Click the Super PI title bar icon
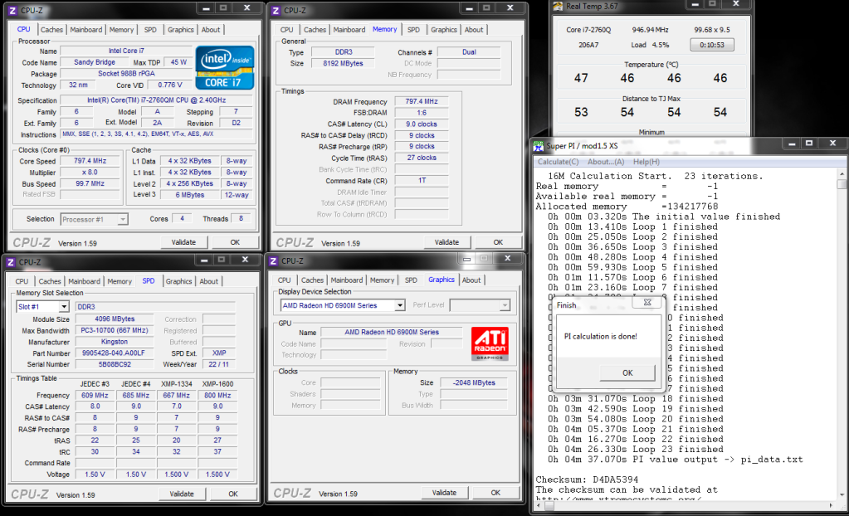The image size is (849, 516). pos(539,145)
